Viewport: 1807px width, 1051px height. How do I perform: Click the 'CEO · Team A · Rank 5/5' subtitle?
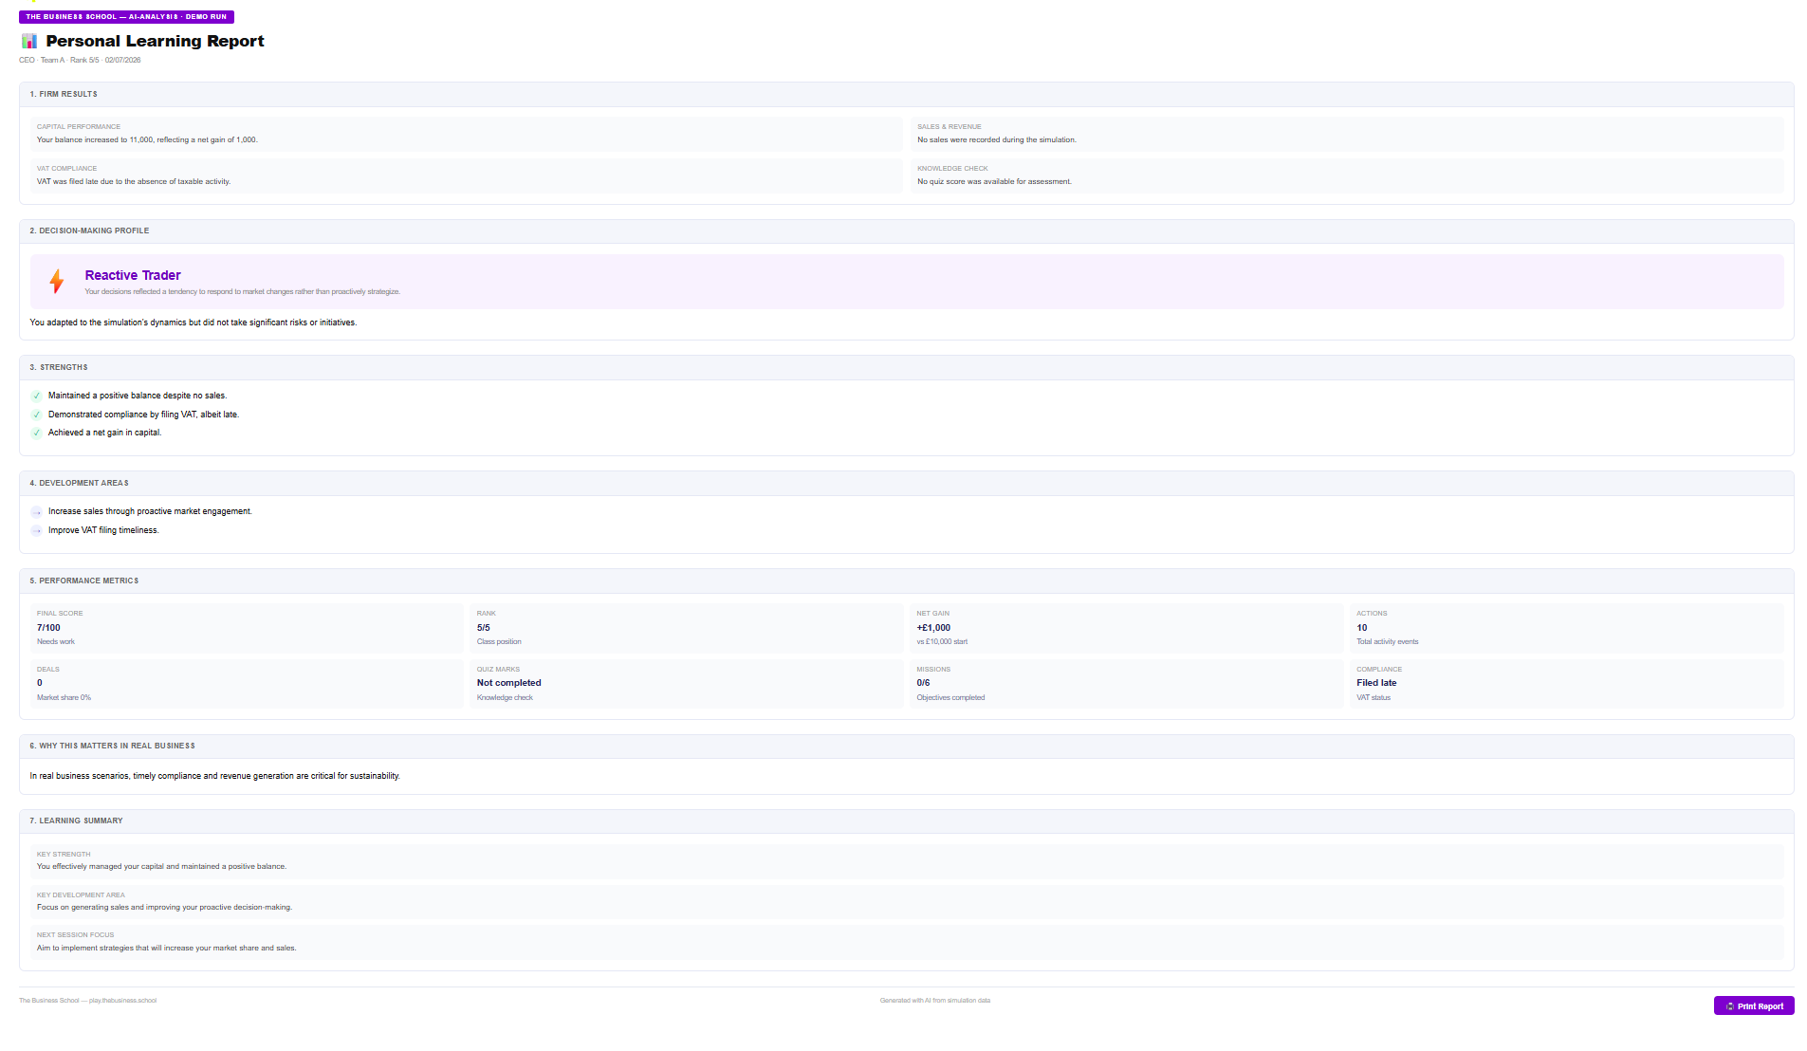coord(80,60)
